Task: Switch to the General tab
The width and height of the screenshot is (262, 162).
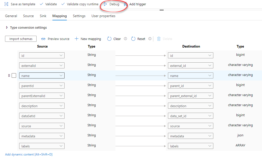Action: tap(11, 16)
